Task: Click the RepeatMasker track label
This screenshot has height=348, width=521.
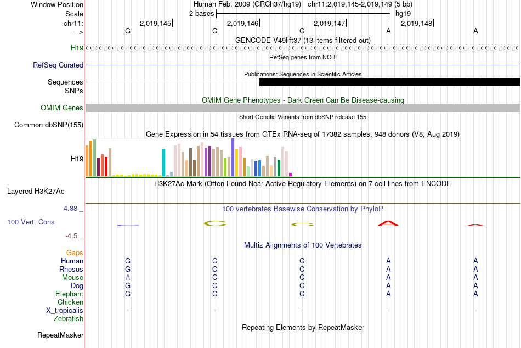Action: (60, 335)
